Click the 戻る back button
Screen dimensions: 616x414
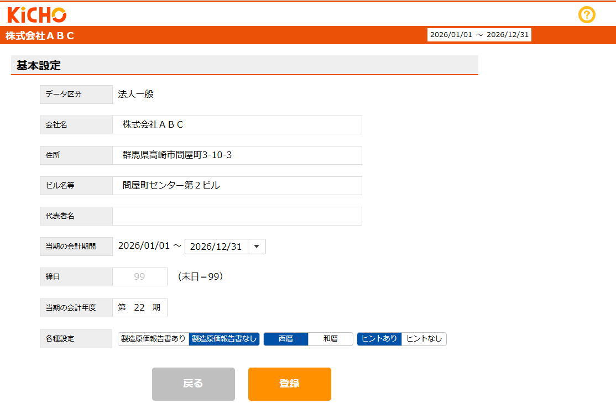pos(193,384)
